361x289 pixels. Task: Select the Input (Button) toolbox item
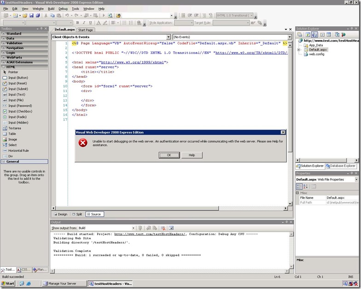click(x=18, y=78)
